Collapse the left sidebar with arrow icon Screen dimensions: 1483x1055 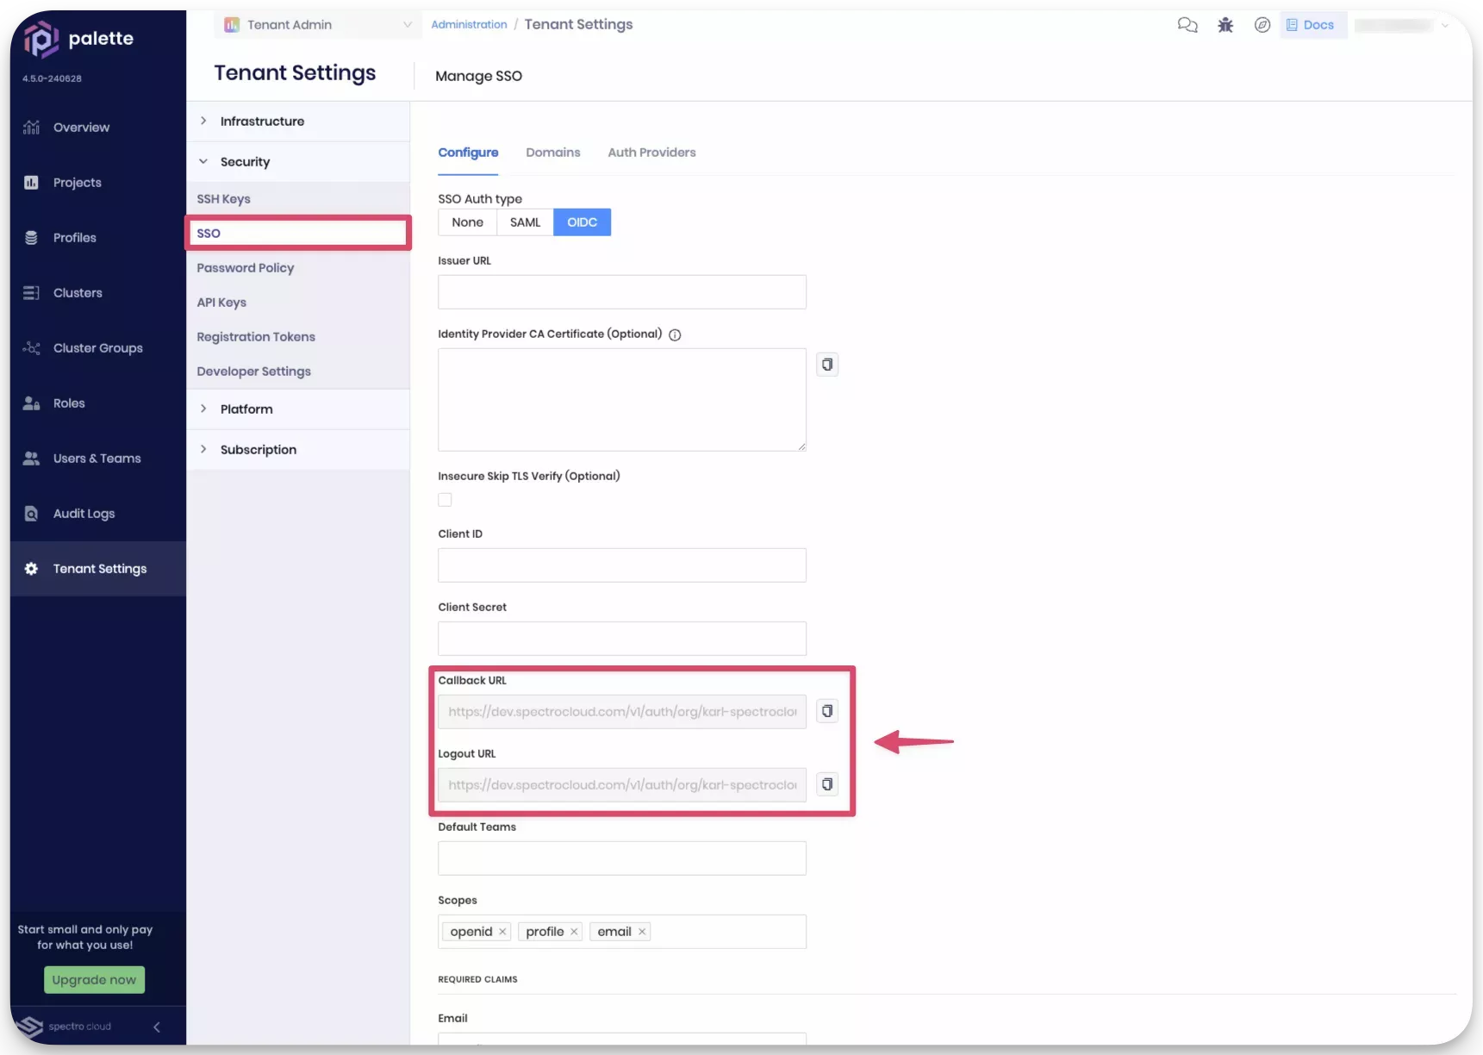pyautogui.click(x=156, y=1027)
